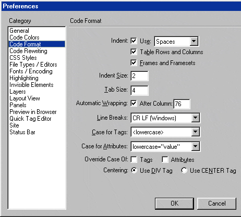The width and height of the screenshot is (241, 217).
Task: Enable Override Case Of Attributes checkbox
Action: point(165,159)
